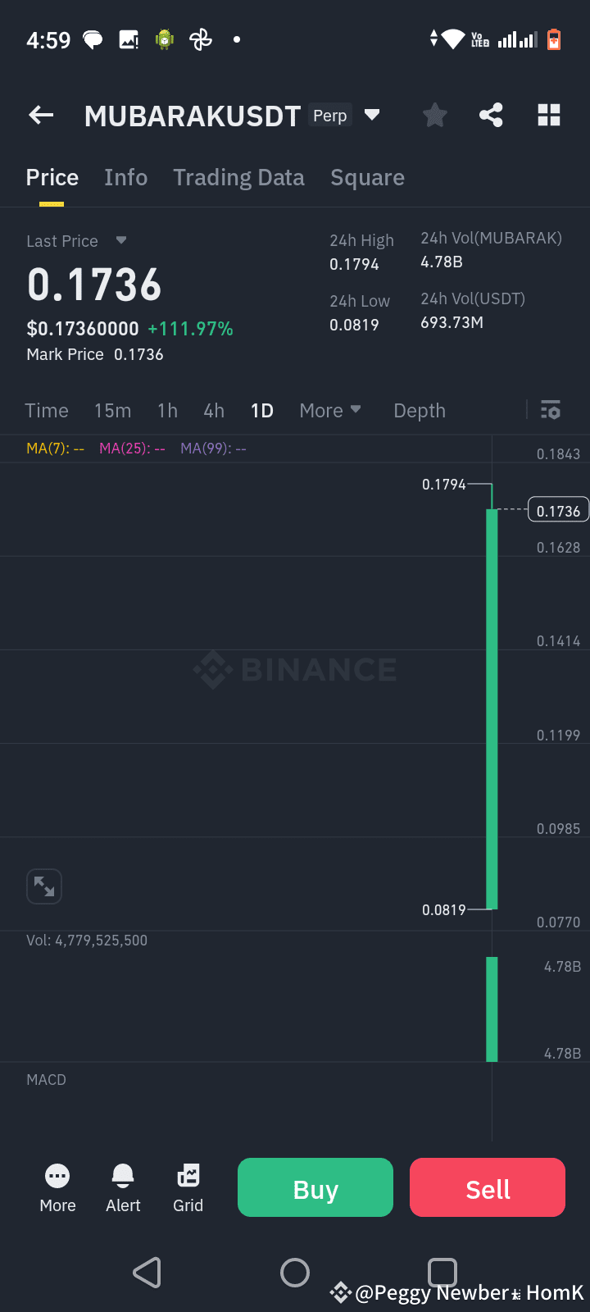Set a price Alert
This screenshot has width=590, height=1312.
point(123,1189)
